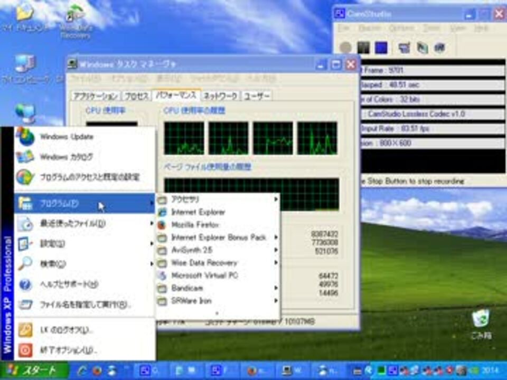Click the Pause icon in CamStudio toolbar
Image resolution: width=507 pixels, height=380 pixels.
(x=363, y=47)
